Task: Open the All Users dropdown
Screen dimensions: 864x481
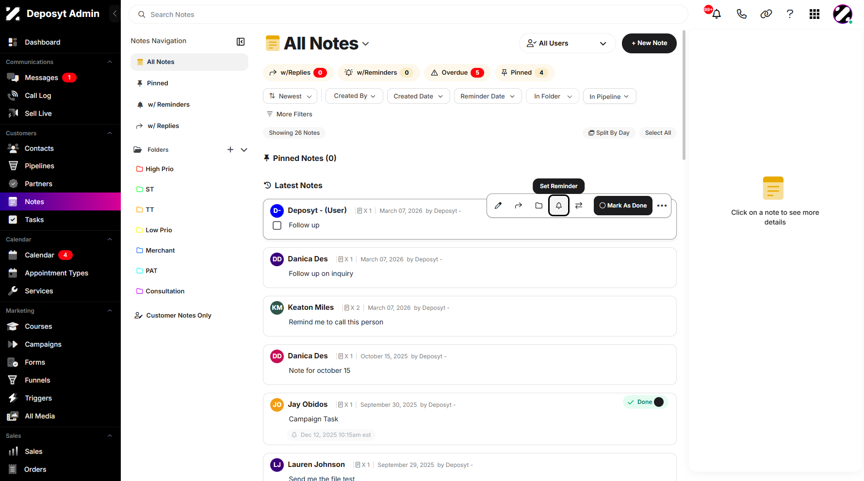Action: coord(567,43)
